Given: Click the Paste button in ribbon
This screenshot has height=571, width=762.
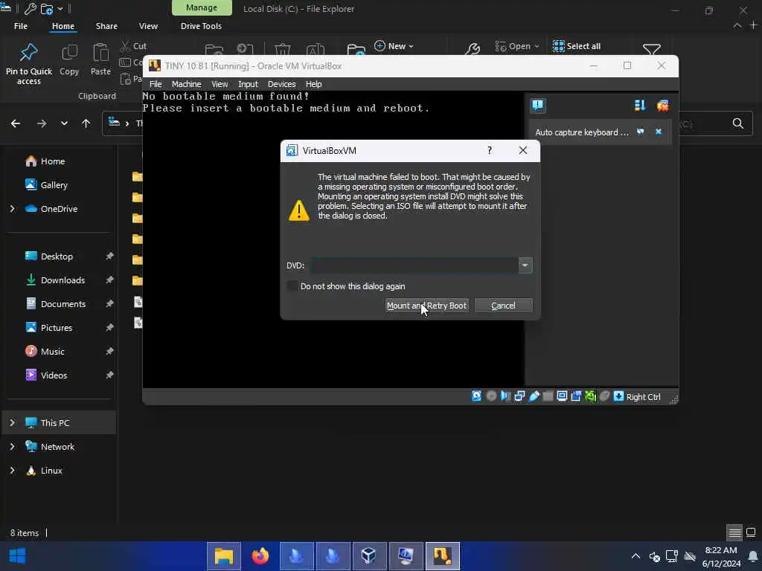Looking at the screenshot, I should [x=100, y=61].
